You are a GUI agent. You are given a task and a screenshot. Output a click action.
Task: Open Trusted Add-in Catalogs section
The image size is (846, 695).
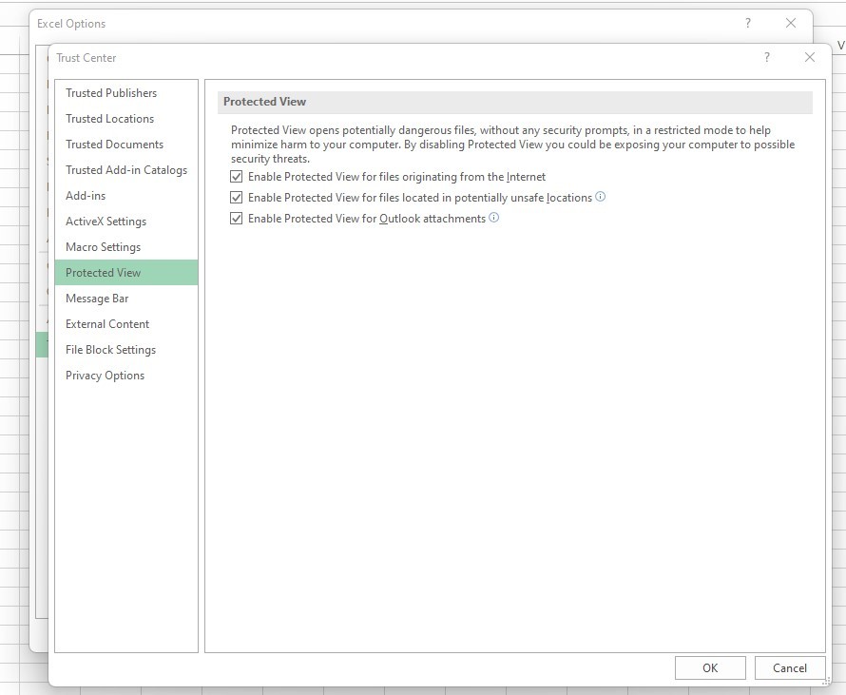point(126,170)
